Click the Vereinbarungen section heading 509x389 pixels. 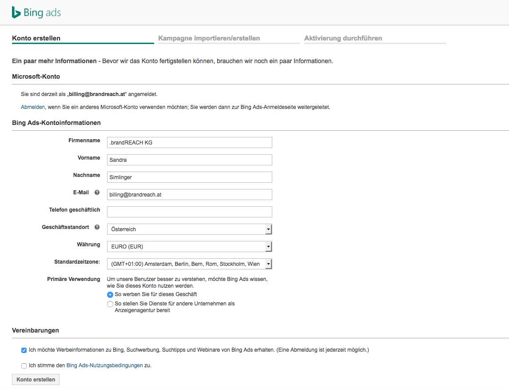(36, 330)
